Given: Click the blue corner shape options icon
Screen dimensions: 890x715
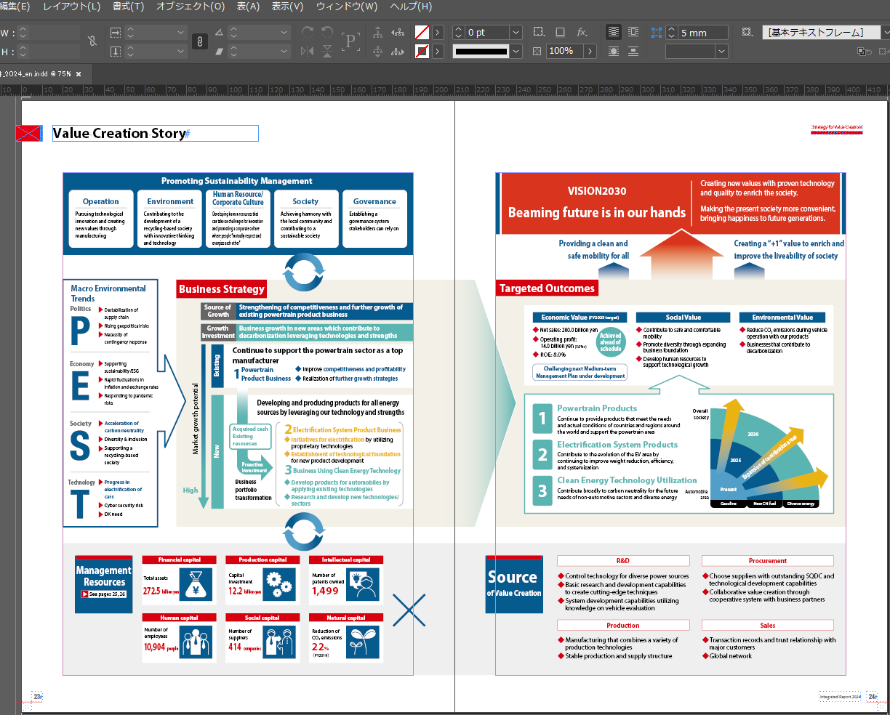Looking at the screenshot, I should click(657, 33).
